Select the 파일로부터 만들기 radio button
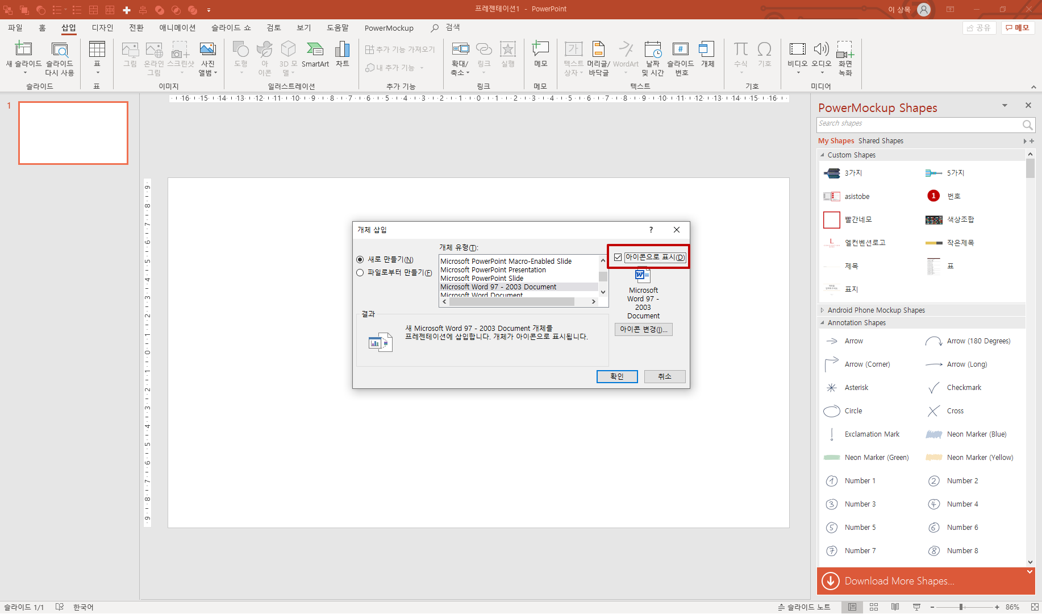 pos(360,273)
